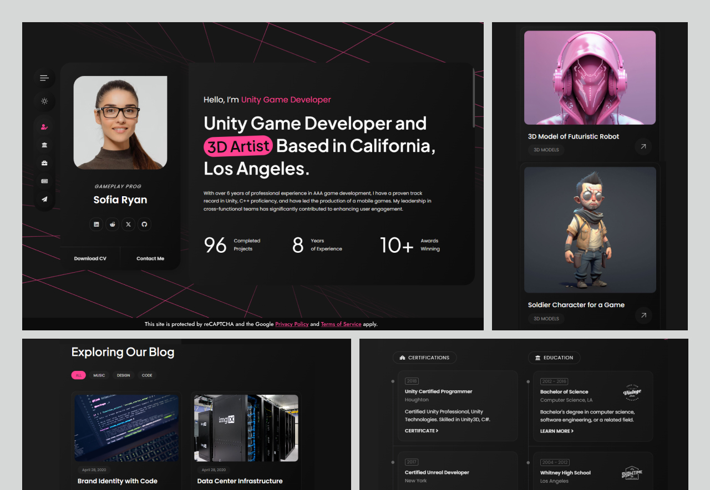
Task: Open the GitHub social icon
Action: pyautogui.click(x=144, y=224)
